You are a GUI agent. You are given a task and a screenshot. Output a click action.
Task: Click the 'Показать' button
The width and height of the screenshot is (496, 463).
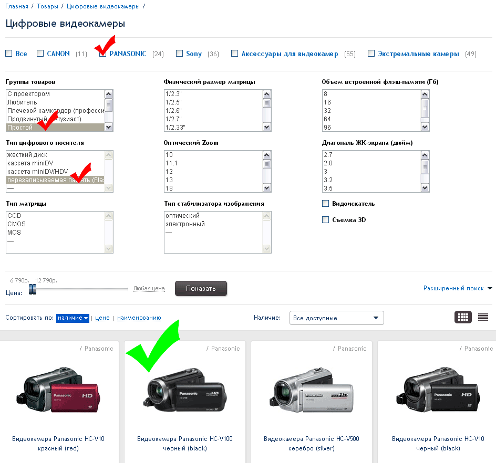click(201, 288)
